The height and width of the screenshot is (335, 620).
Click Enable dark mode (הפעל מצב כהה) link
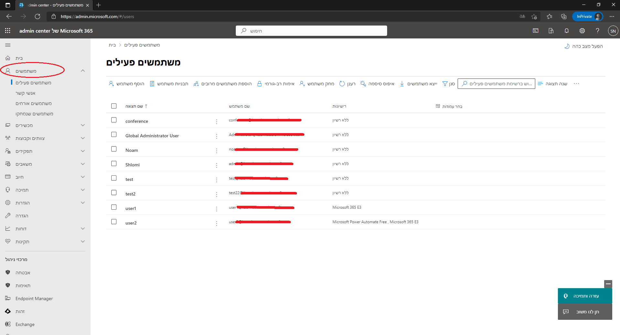click(x=584, y=46)
